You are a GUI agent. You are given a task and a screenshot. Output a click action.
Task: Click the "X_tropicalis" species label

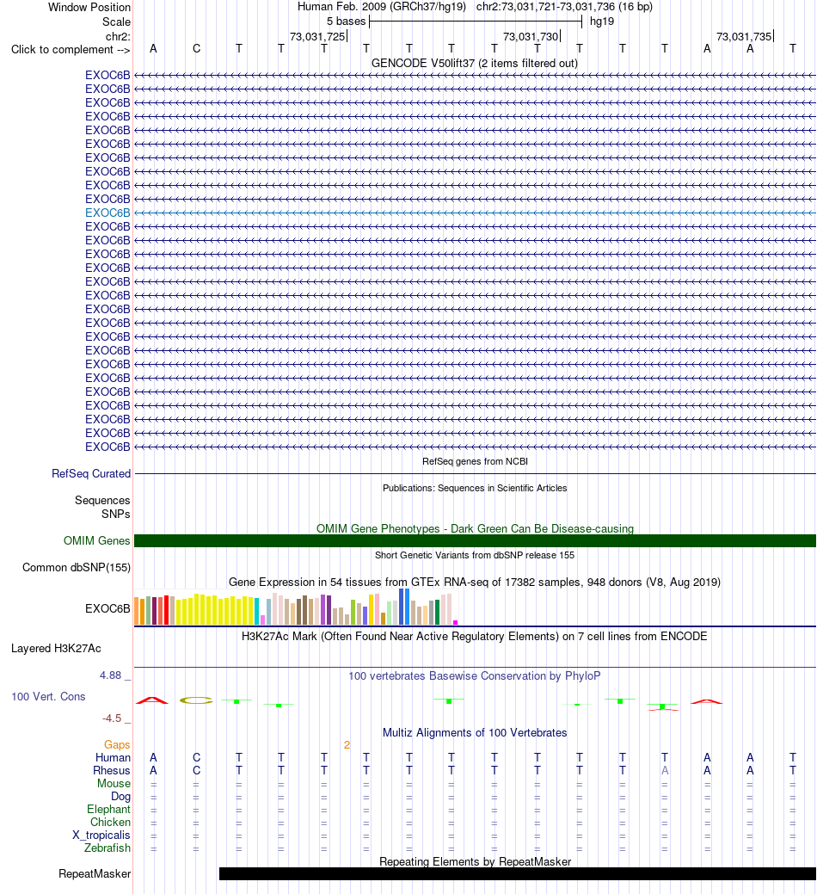tap(101, 835)
